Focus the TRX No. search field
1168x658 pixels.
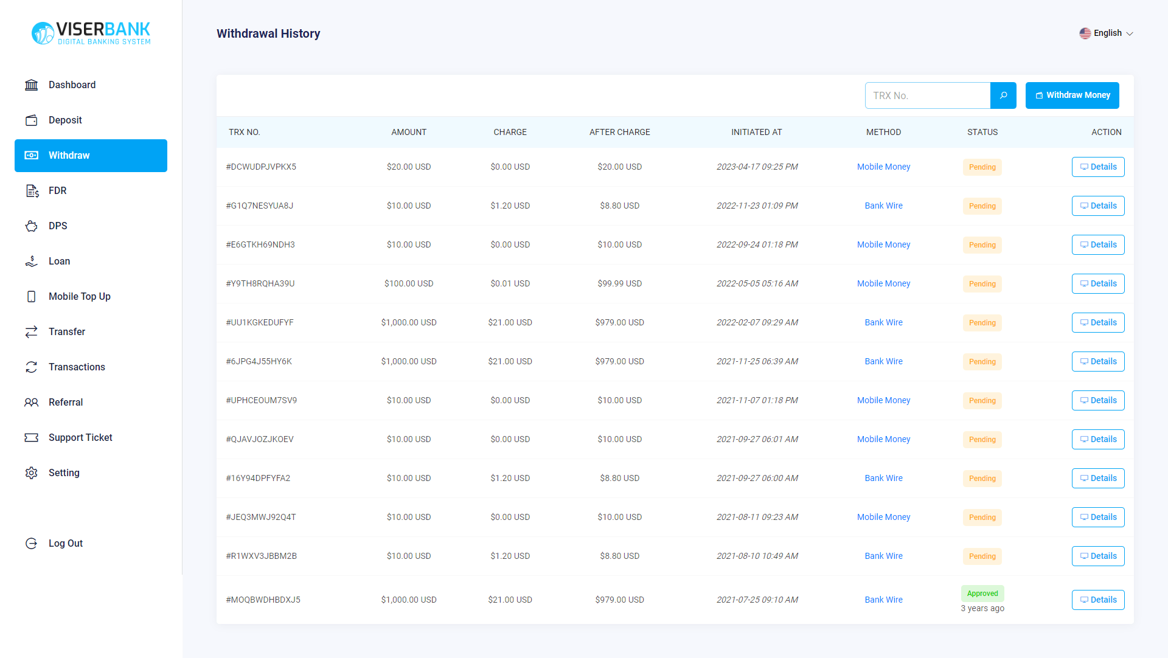(928, 95)
